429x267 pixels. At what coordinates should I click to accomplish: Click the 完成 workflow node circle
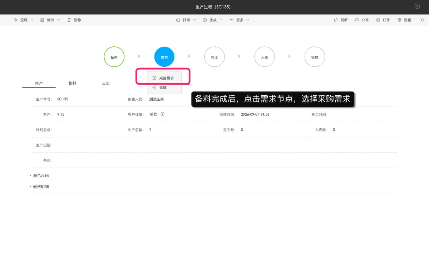tap(315, 57)
